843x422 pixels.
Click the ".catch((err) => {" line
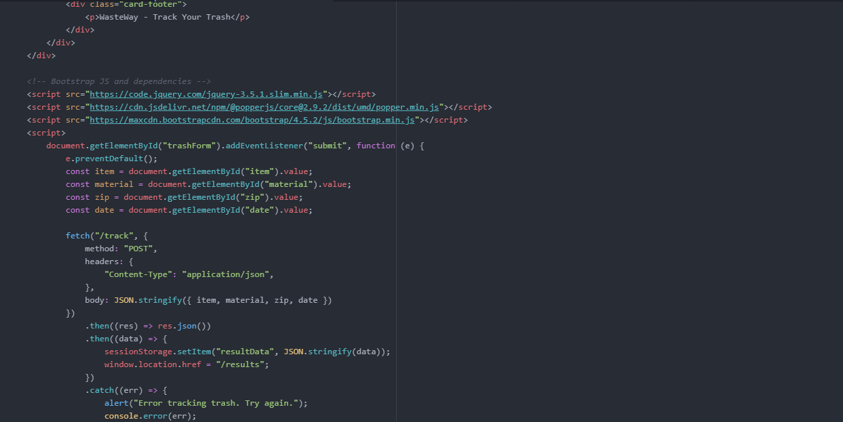[x=126, y=390]
